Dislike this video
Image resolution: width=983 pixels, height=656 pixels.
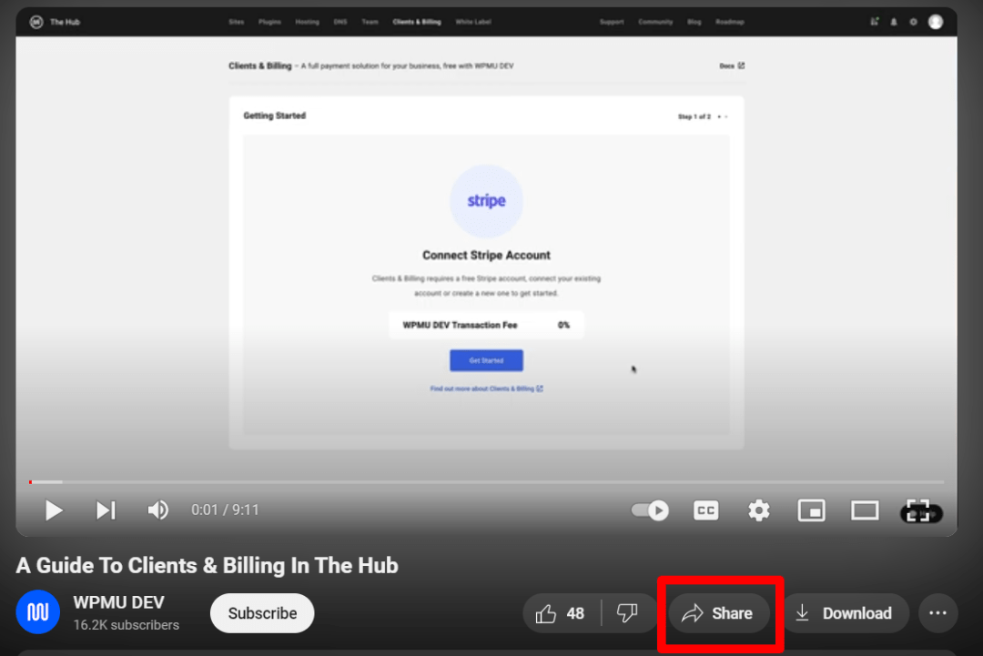coord(628,613)
